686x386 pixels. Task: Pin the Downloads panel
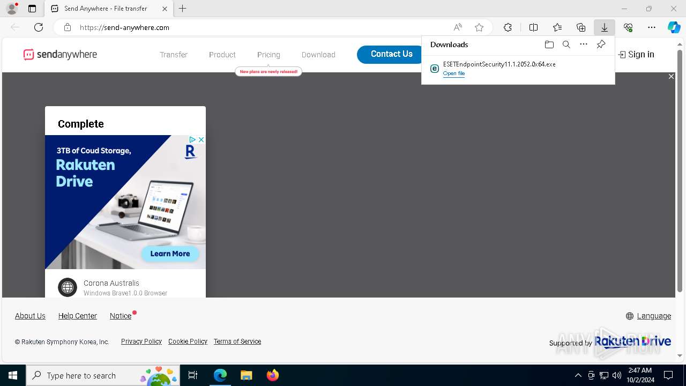(601, 44)
